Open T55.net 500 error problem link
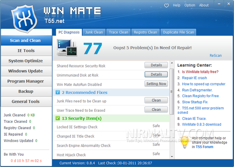Image resolution: width=234 pixels, height=167 pixels. (x=201, y=110)
